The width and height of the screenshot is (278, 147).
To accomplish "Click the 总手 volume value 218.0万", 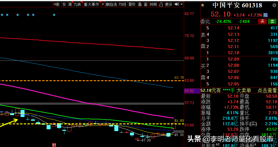I will click(230, 118).
